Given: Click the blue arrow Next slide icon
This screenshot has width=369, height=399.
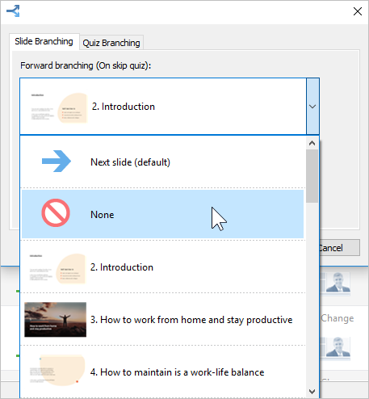Looking at the screenshot, I should tap(57, 161).
